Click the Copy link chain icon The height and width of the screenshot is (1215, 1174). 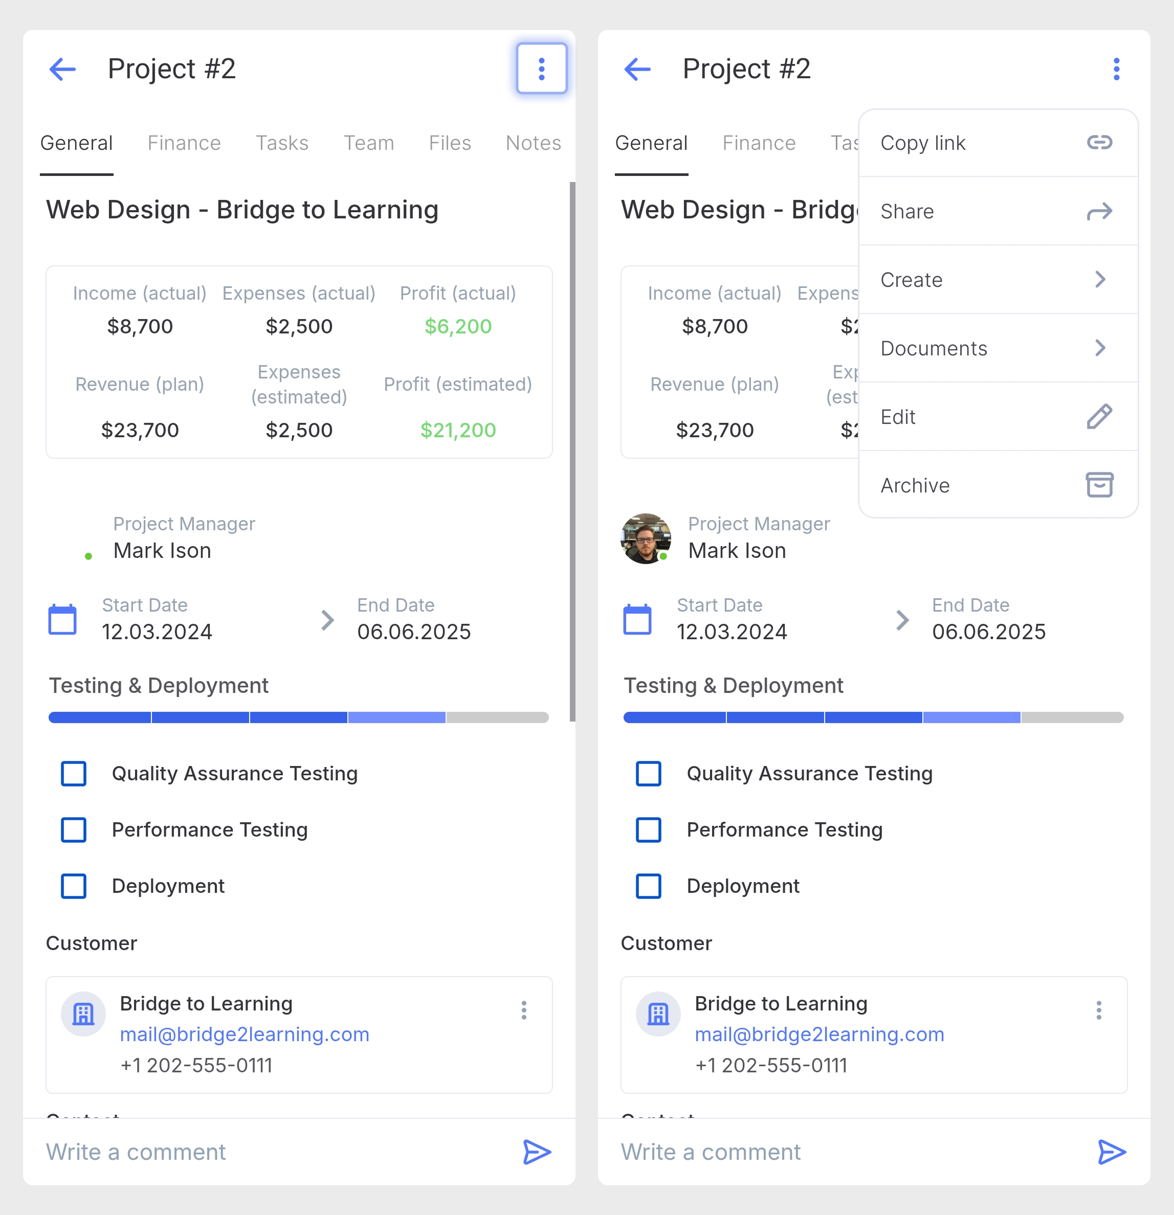1099,143
